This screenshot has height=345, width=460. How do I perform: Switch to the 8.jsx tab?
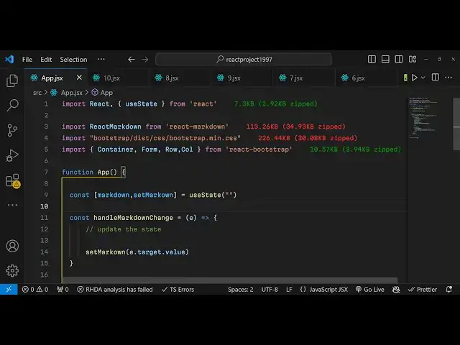[180, 78]
